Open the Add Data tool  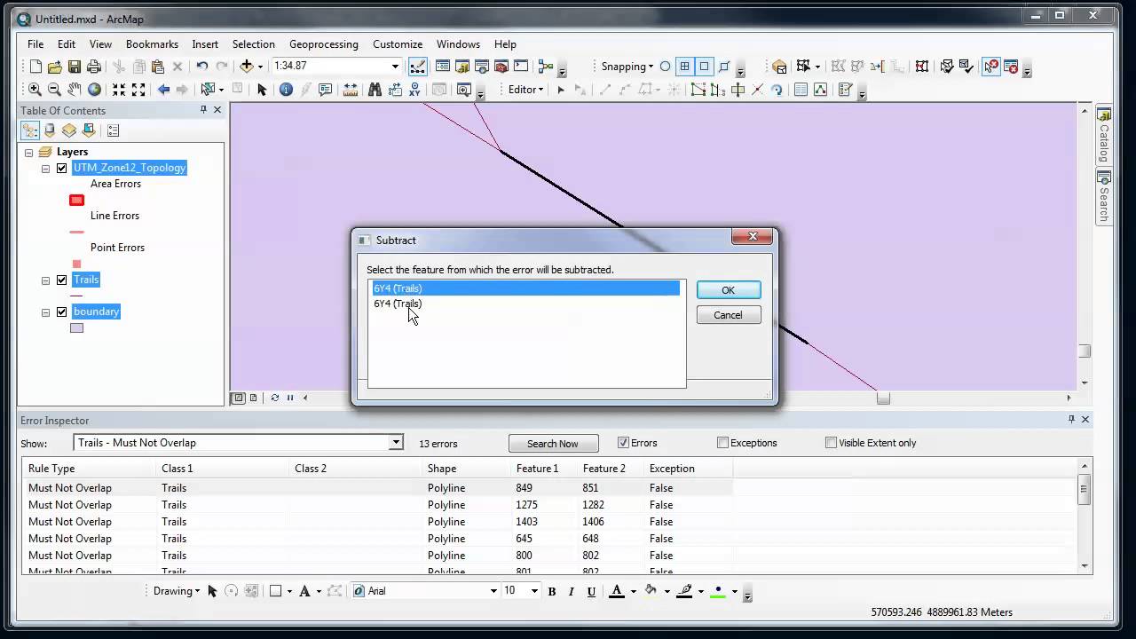coord(247,67)
